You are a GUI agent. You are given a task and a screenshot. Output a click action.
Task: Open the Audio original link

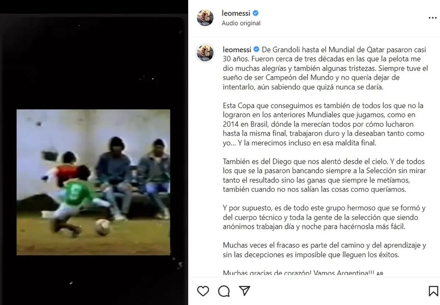click(241, 23)
